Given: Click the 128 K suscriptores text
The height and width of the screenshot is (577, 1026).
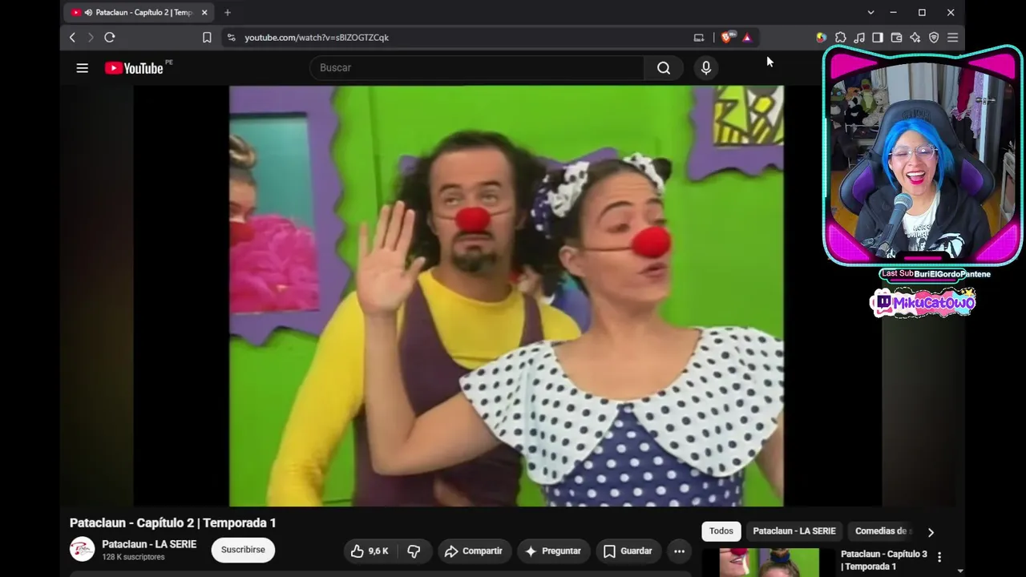Looking at the screenshot, I should (133, 557).
